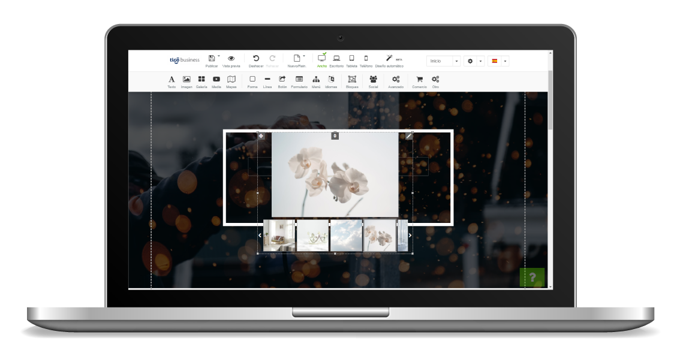Select the Formulario tool

pyautogui.click(x=299, y=81)
